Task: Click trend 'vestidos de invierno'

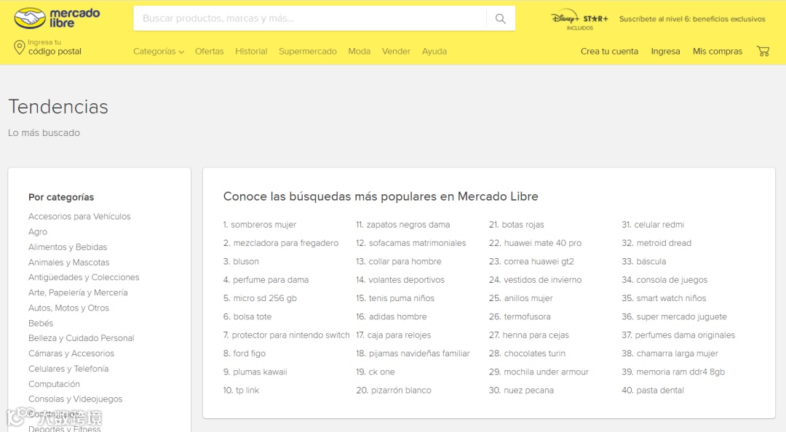Action: click(x=542, y=280)
